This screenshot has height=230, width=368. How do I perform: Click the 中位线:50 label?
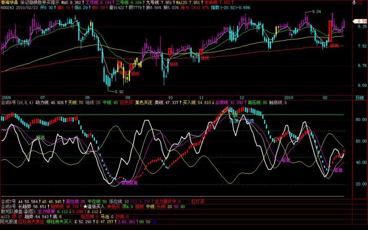coord(98,202)
